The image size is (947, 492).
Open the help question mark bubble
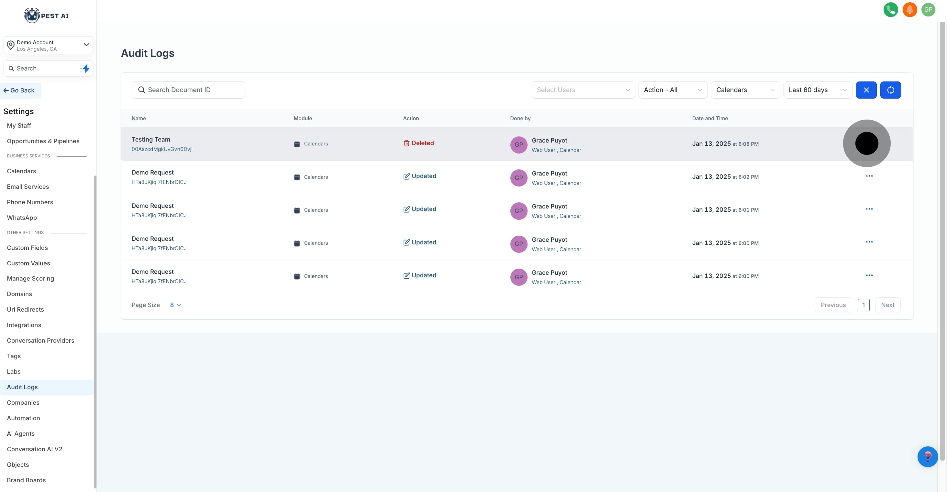point(927,456)
